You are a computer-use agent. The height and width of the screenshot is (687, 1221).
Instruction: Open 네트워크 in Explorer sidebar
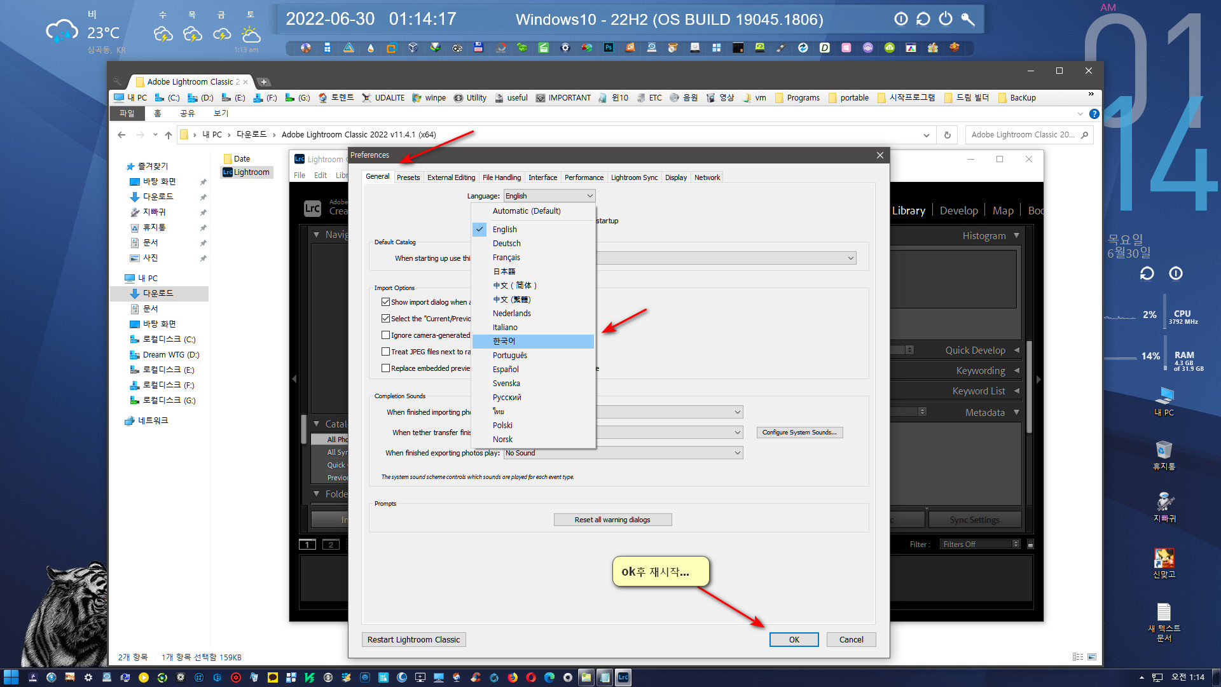point(146,420)
